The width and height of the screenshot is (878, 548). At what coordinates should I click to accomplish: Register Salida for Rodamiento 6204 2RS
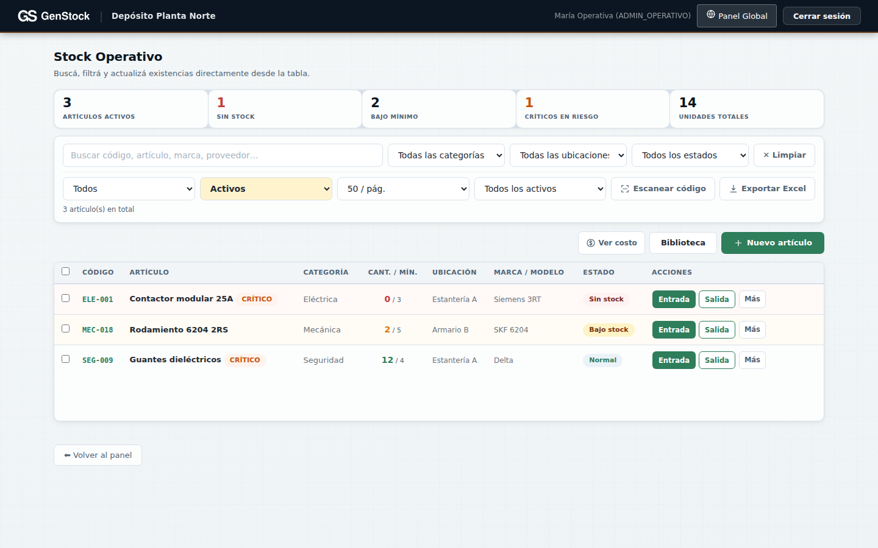point(717,329)
